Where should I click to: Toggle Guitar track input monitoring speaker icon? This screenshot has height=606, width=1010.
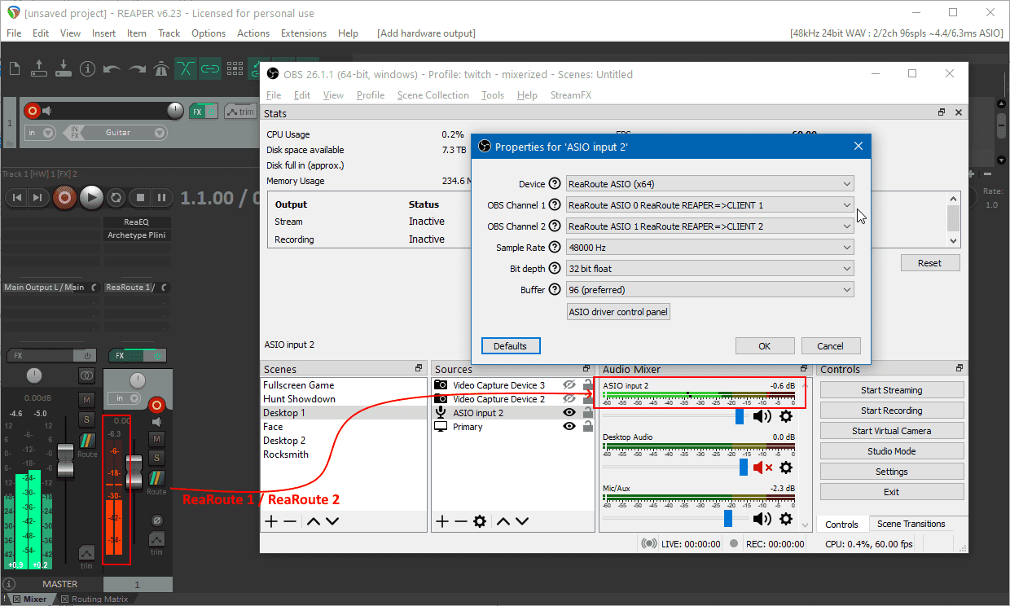47,110
